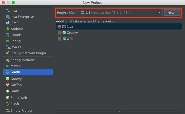The image size is (185, 114).
Task: Enable the Groovy framework checkbox
Action: (59, 33)
